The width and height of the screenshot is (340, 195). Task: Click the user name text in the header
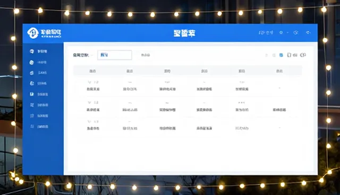click(x=266, y=33)
